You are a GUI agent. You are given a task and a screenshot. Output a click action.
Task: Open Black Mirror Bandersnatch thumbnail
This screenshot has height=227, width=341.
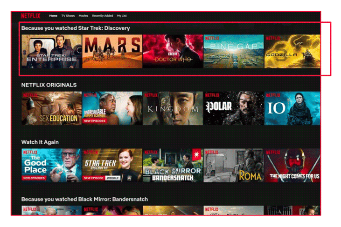173,166
